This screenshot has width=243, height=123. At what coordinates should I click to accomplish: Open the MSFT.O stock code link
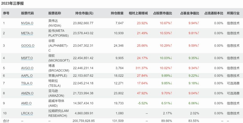[x=27, y=58]
